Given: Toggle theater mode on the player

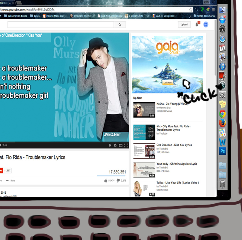Looking at the screenshot, I should (x=120, y=145).
